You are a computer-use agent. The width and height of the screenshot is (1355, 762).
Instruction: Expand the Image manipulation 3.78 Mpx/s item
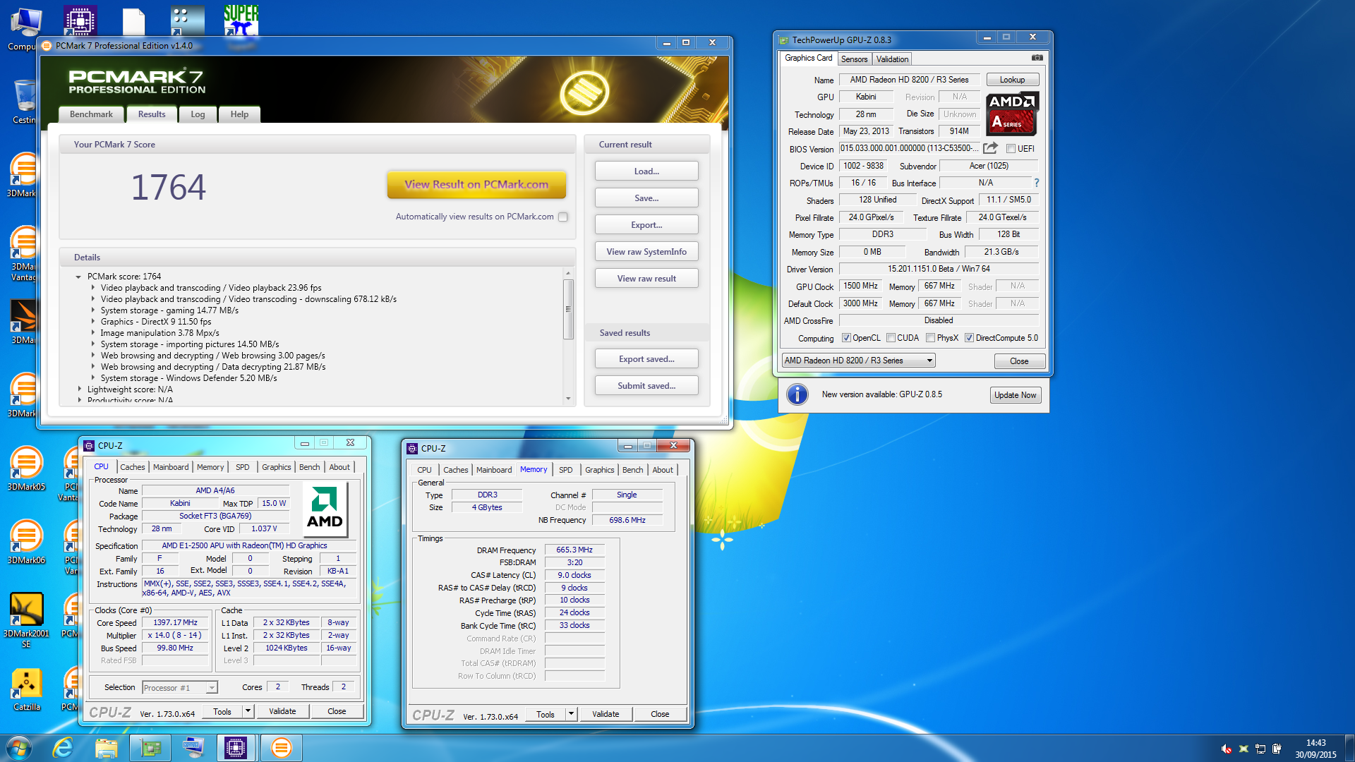[x=92, y=333]
